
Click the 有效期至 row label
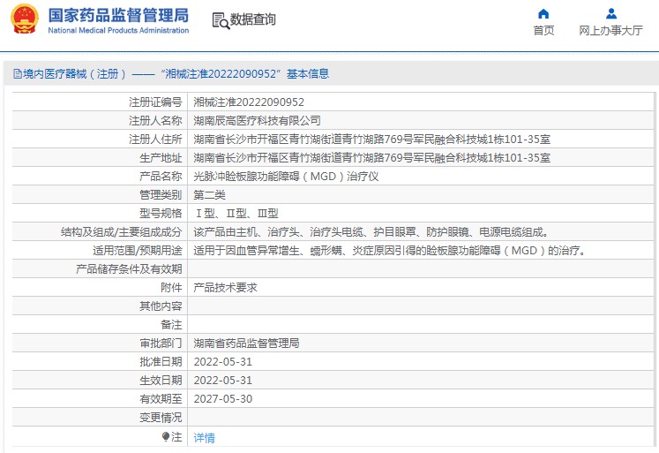click(161, 399)
